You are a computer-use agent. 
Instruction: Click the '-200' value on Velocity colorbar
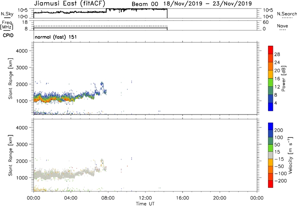click(x=281, y=181)
